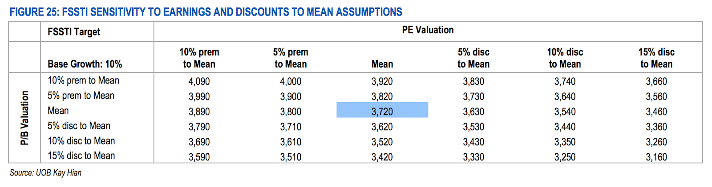
Task: Click the PE Valuation column header
Action: pyautogui.click(x=428, y=30)
